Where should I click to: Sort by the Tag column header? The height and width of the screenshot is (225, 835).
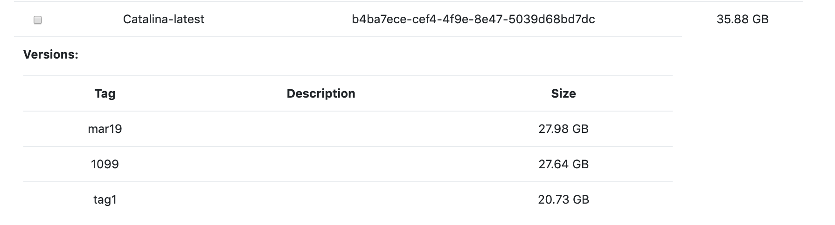pyautogui.click(x=105, y=93)
